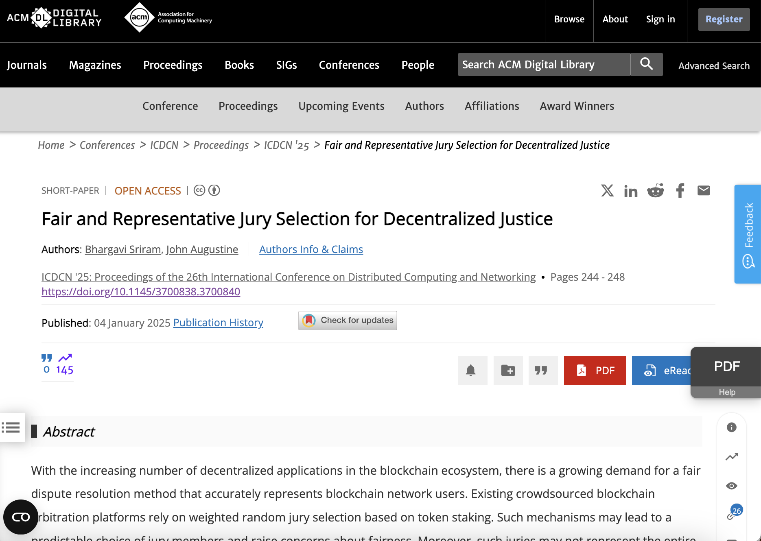This screenshot has height=541, width=761.
Task: Toggle the table of contents sidebar
Action: [11, 428]
